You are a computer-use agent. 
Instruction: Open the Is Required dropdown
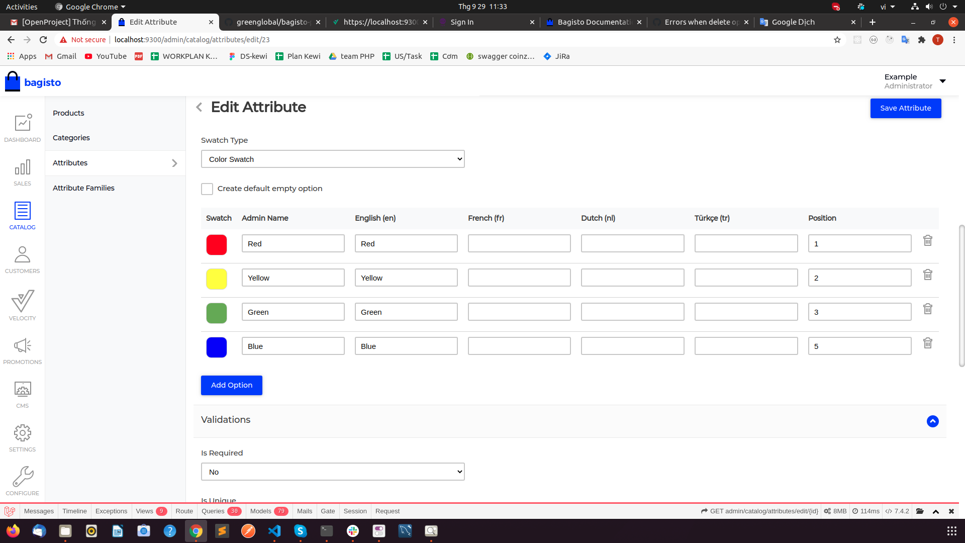[x=333, y=472]
